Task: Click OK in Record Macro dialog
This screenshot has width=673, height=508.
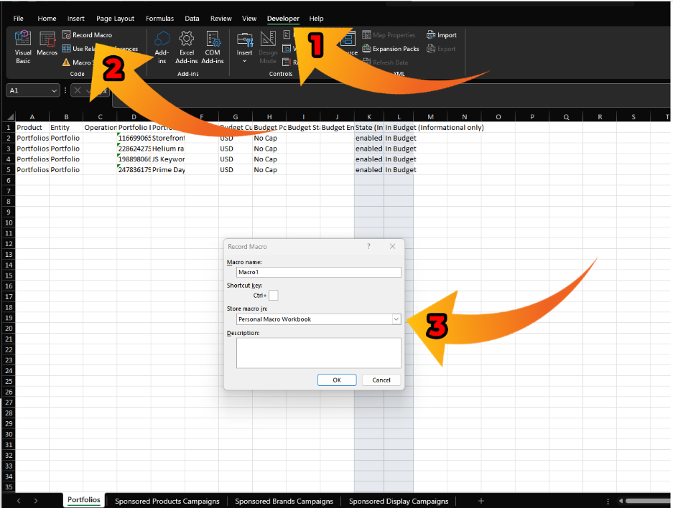Action: click(337, 380)
